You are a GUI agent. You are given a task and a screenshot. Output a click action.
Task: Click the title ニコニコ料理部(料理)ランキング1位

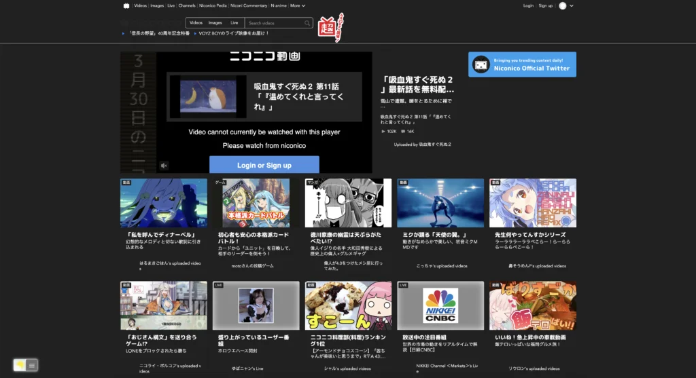point(348,340)
